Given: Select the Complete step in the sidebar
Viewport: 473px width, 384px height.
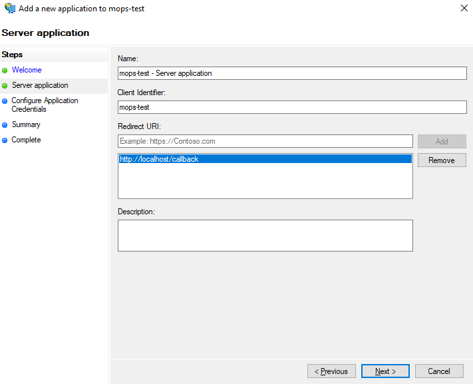Looking at the screenshot, I should pos(26,140).
